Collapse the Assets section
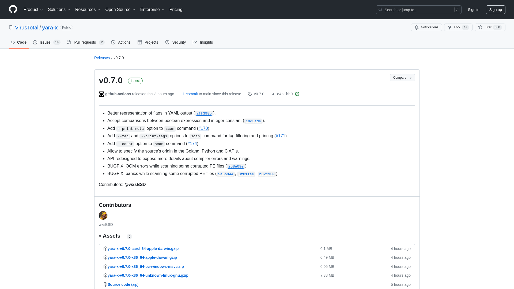514x289 pixels. click(x=109, y=236)
